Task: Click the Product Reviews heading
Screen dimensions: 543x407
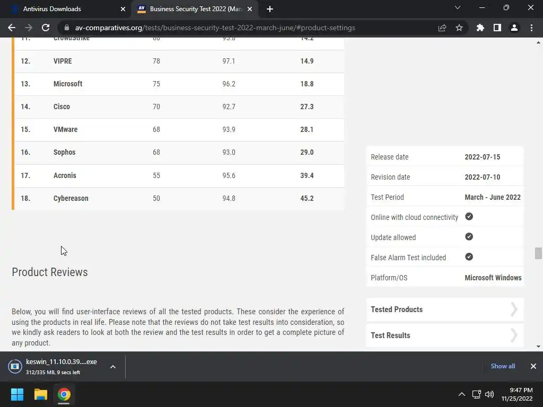Action: 50,272
